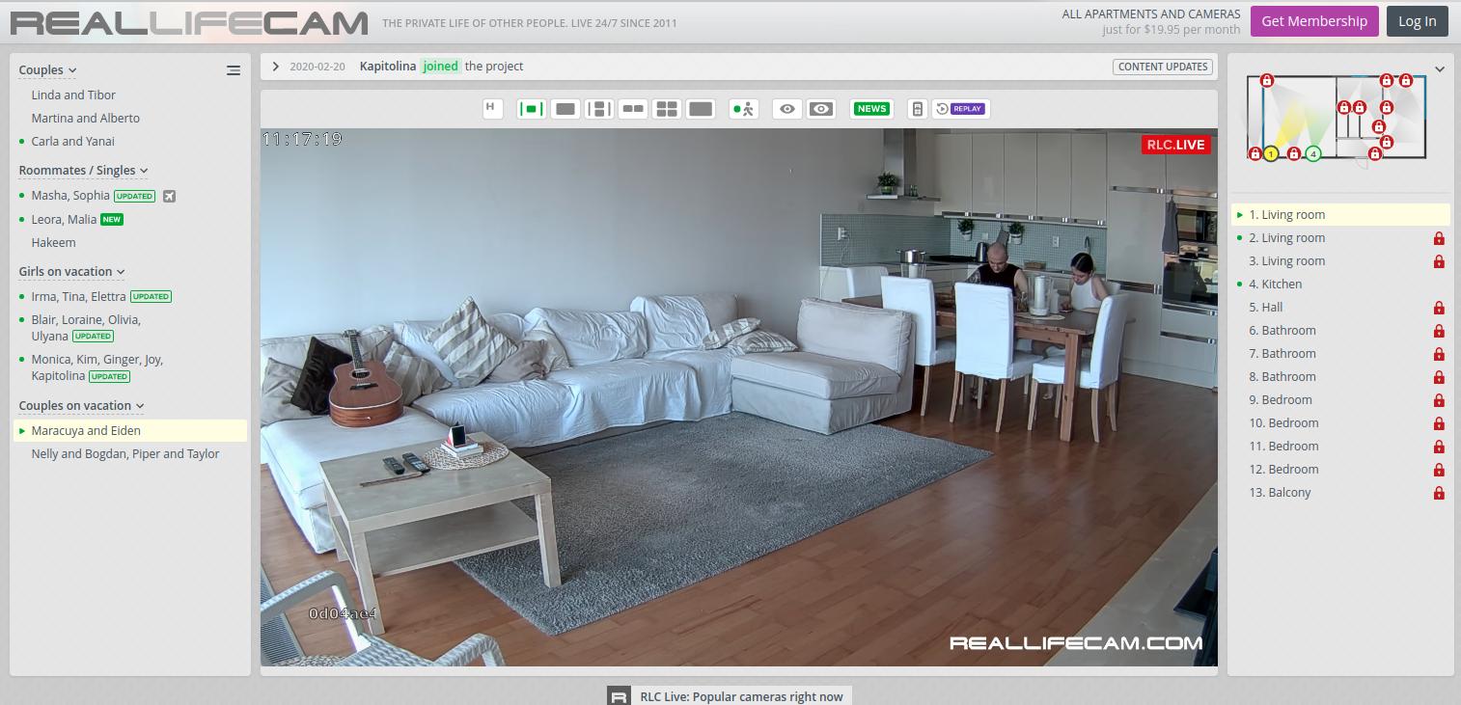Open the Log In page
1461x705 pixels.
(x=1417, y=20)
